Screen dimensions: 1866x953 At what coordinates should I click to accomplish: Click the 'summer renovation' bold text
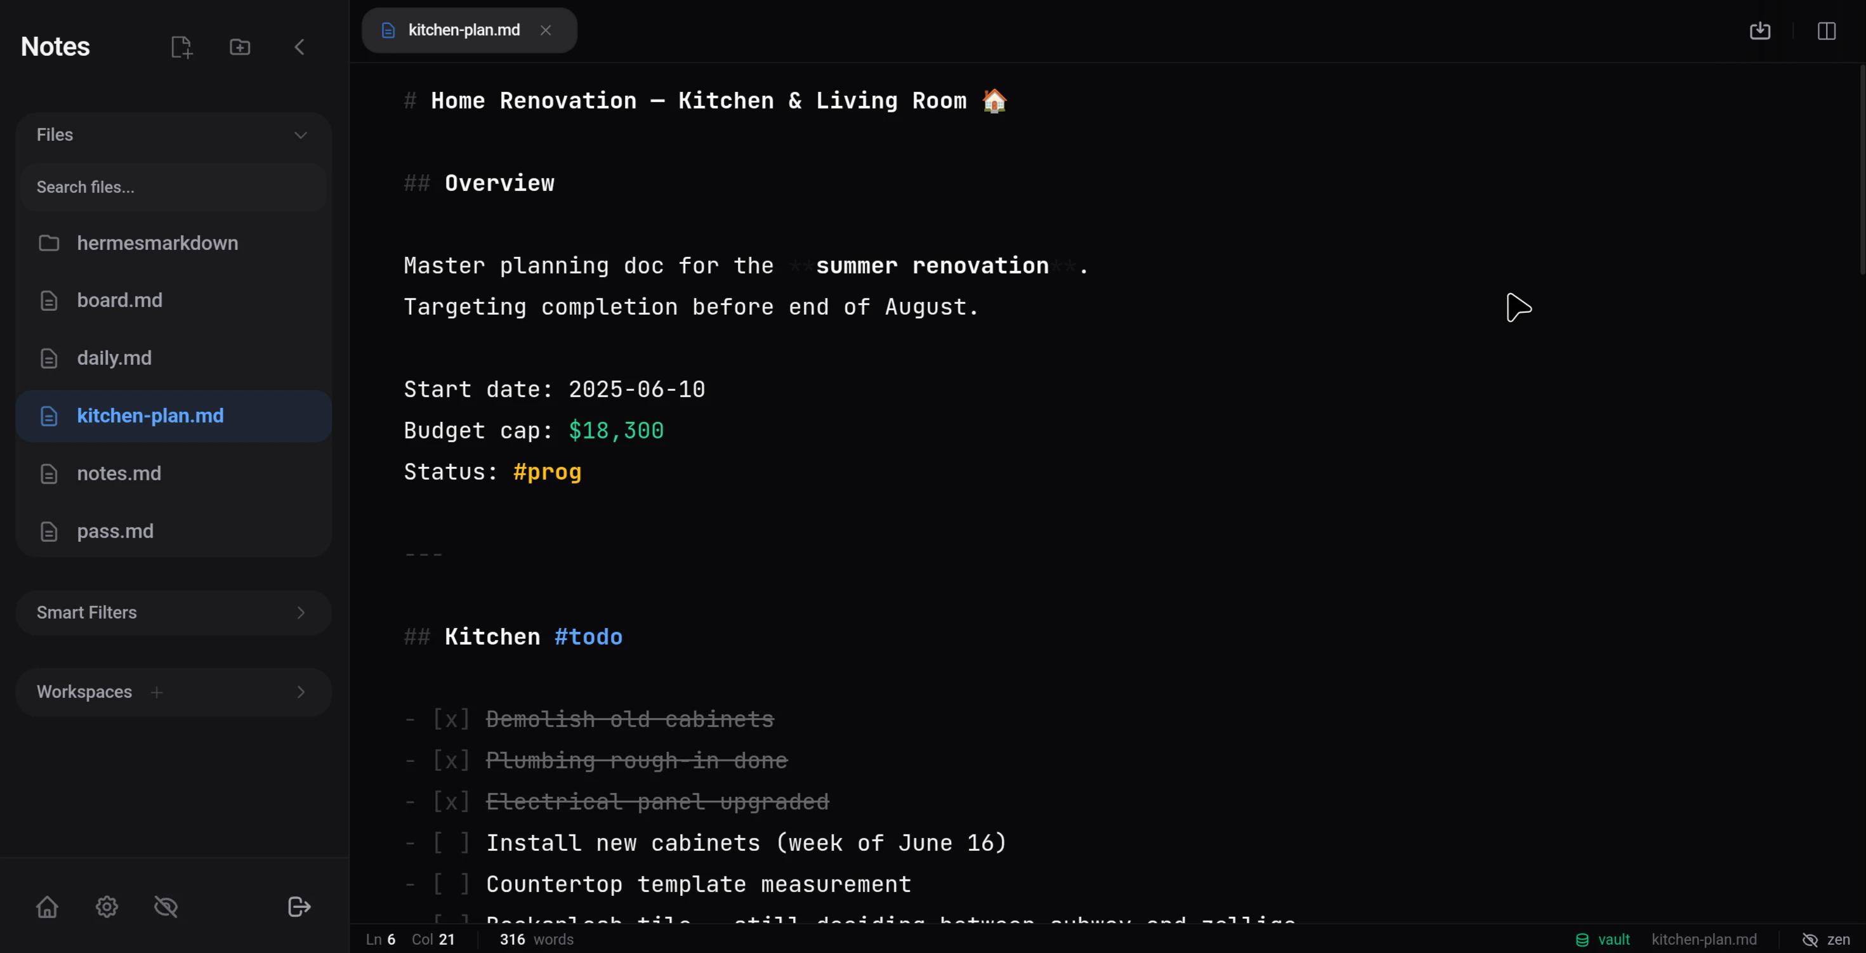[932, 266]
